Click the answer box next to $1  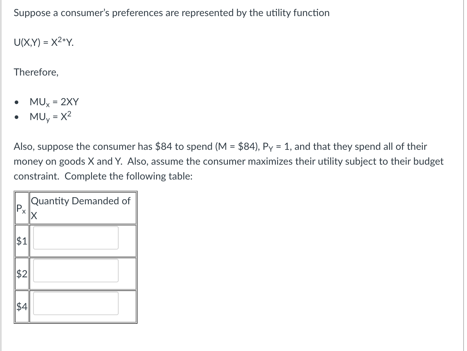click(x=75, y=238)
